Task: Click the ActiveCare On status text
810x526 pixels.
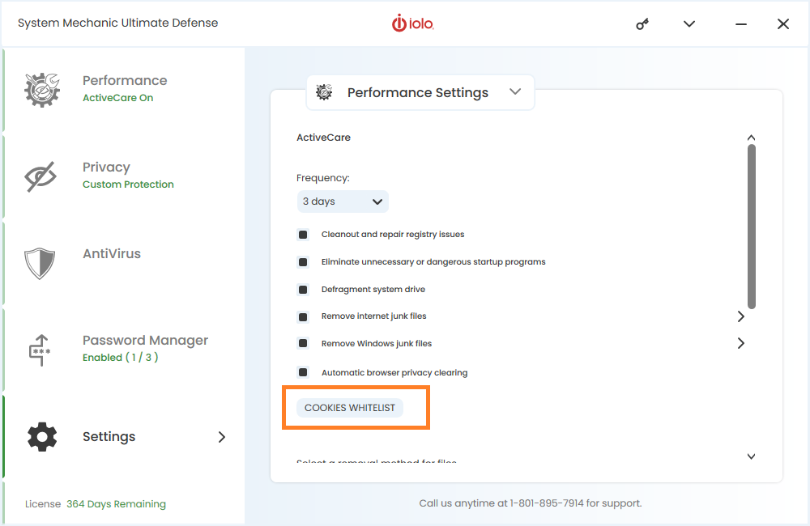Action: point(117,98)
